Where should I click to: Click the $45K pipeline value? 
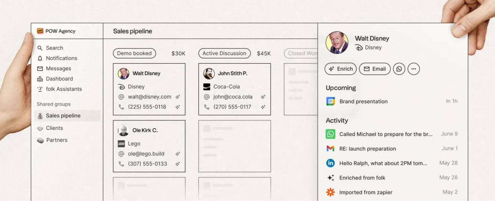pyautogui.click(x=264, y=53)
